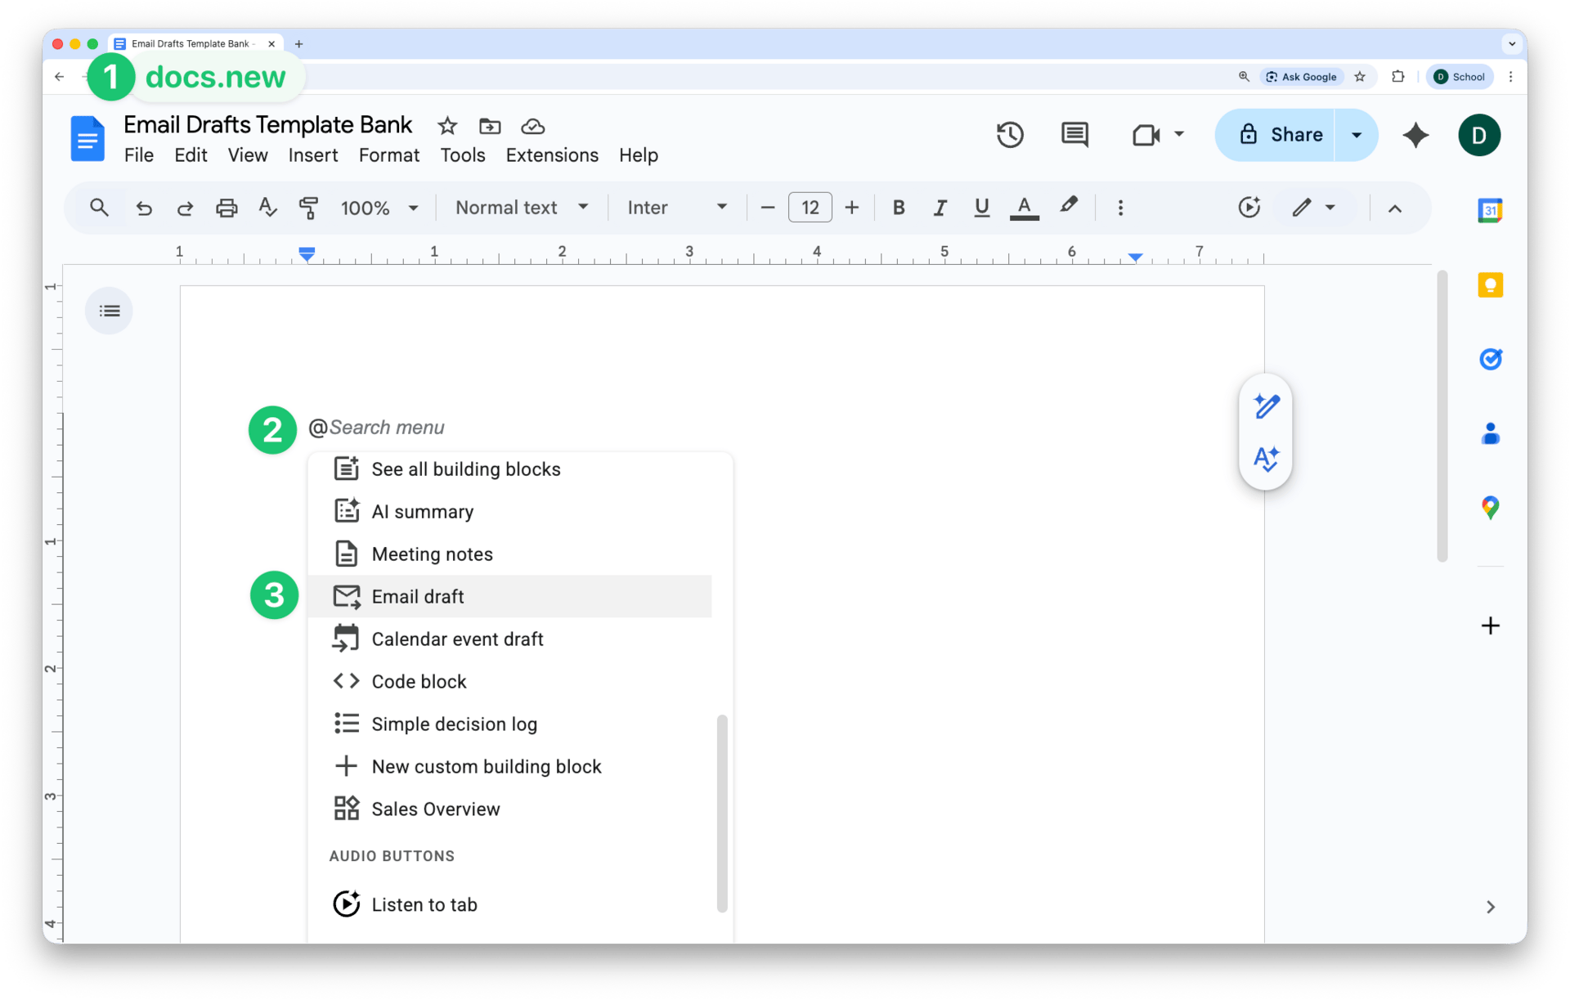Open version history clock icon

(1010, 135)
